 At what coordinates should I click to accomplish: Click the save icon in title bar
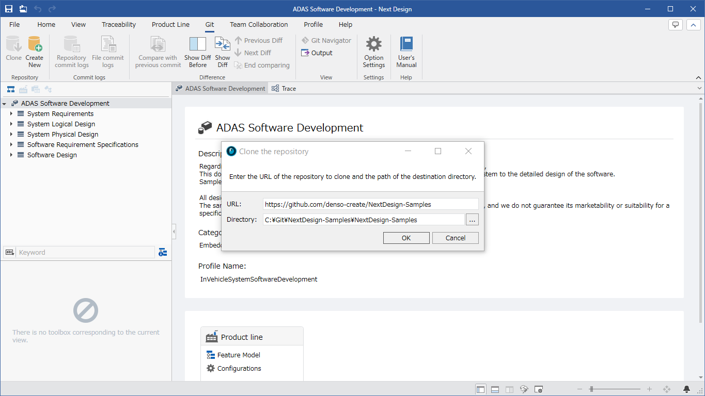point(9,9)
